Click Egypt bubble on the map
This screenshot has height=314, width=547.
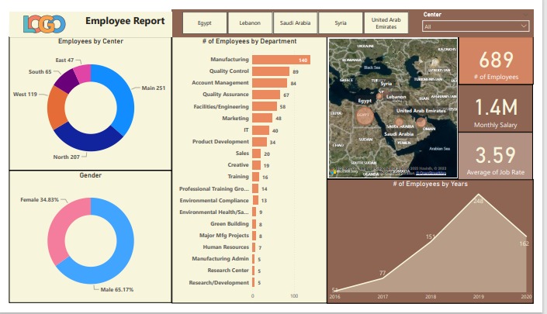[x=365, y=115]
